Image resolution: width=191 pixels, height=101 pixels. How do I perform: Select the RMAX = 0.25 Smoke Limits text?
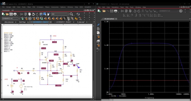pos(8,34)
